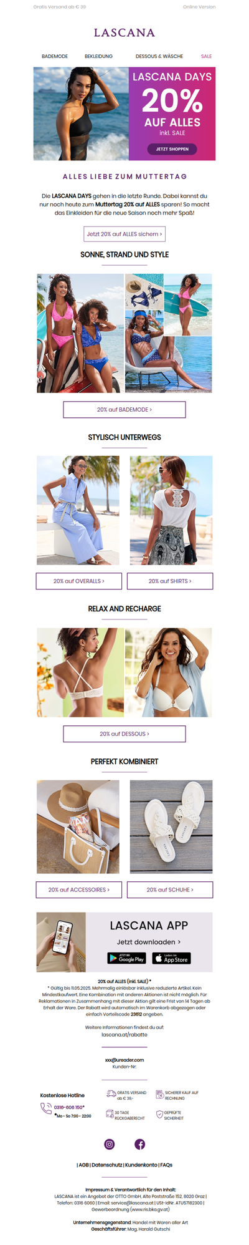Click the 20% auf SCHUHE button
Screen dimensions: 249x1245
pyautogui.click(x=170, y=889)
